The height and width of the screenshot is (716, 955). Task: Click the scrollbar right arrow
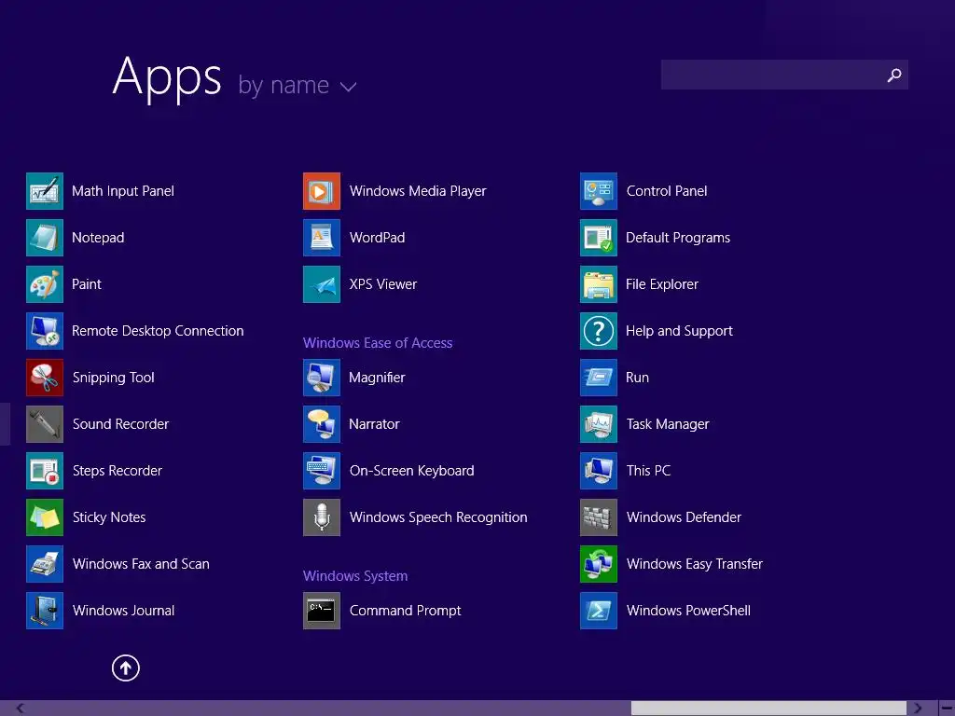[x=918, y=709]
